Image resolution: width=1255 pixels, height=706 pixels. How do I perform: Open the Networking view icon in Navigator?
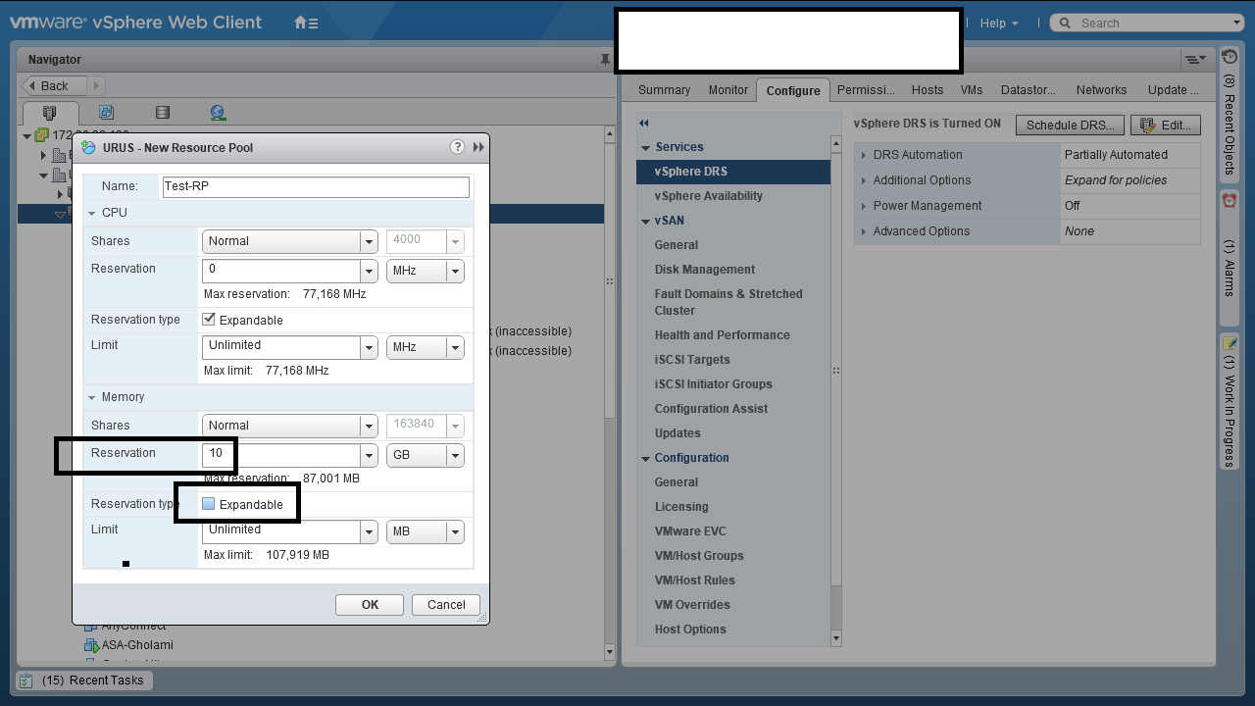pos(218,113)
